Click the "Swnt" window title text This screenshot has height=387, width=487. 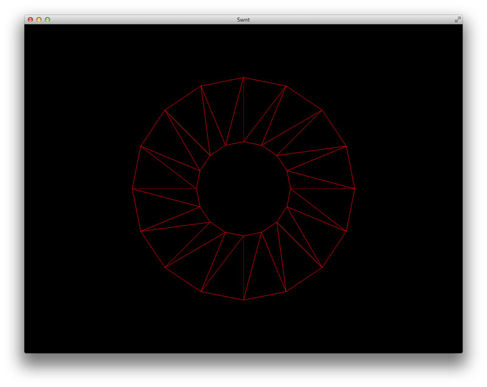tap(243, 19)
